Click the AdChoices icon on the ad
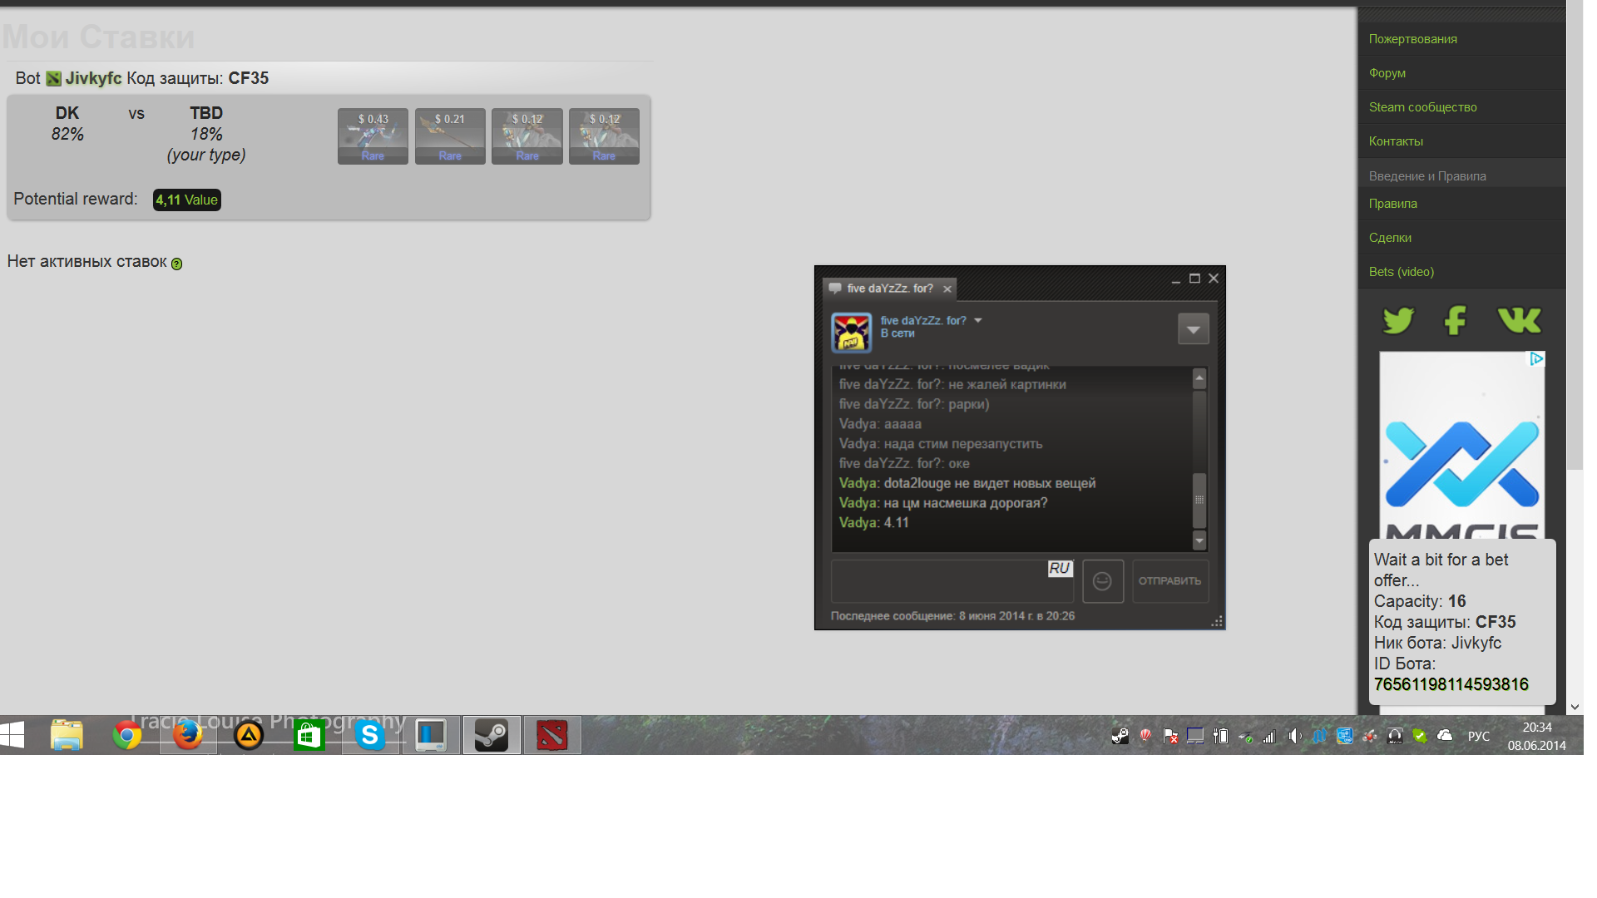The image size is (1597, 898). tap(1536, 358)
